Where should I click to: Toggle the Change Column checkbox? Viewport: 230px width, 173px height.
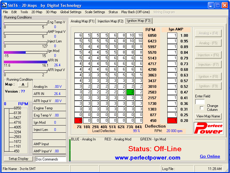[x=202, y=108]
